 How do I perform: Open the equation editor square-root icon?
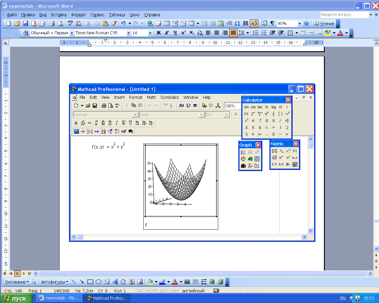(x=229, y=23)
